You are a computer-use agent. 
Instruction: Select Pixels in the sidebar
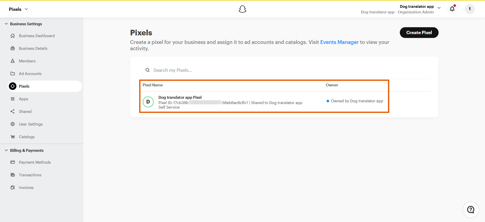click(45, 86)
